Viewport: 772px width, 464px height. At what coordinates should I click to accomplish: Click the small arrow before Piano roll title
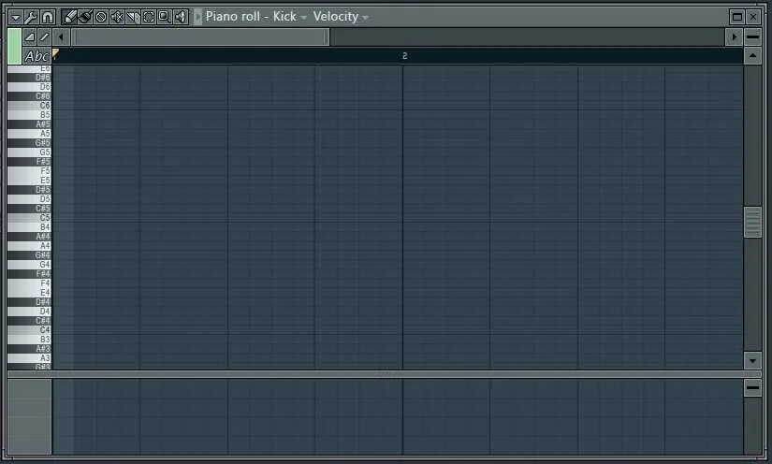coord(197,17)
